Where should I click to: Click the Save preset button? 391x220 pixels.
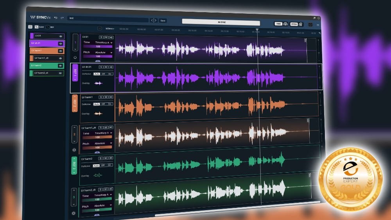pyautogui.click(x=163, y=21)
